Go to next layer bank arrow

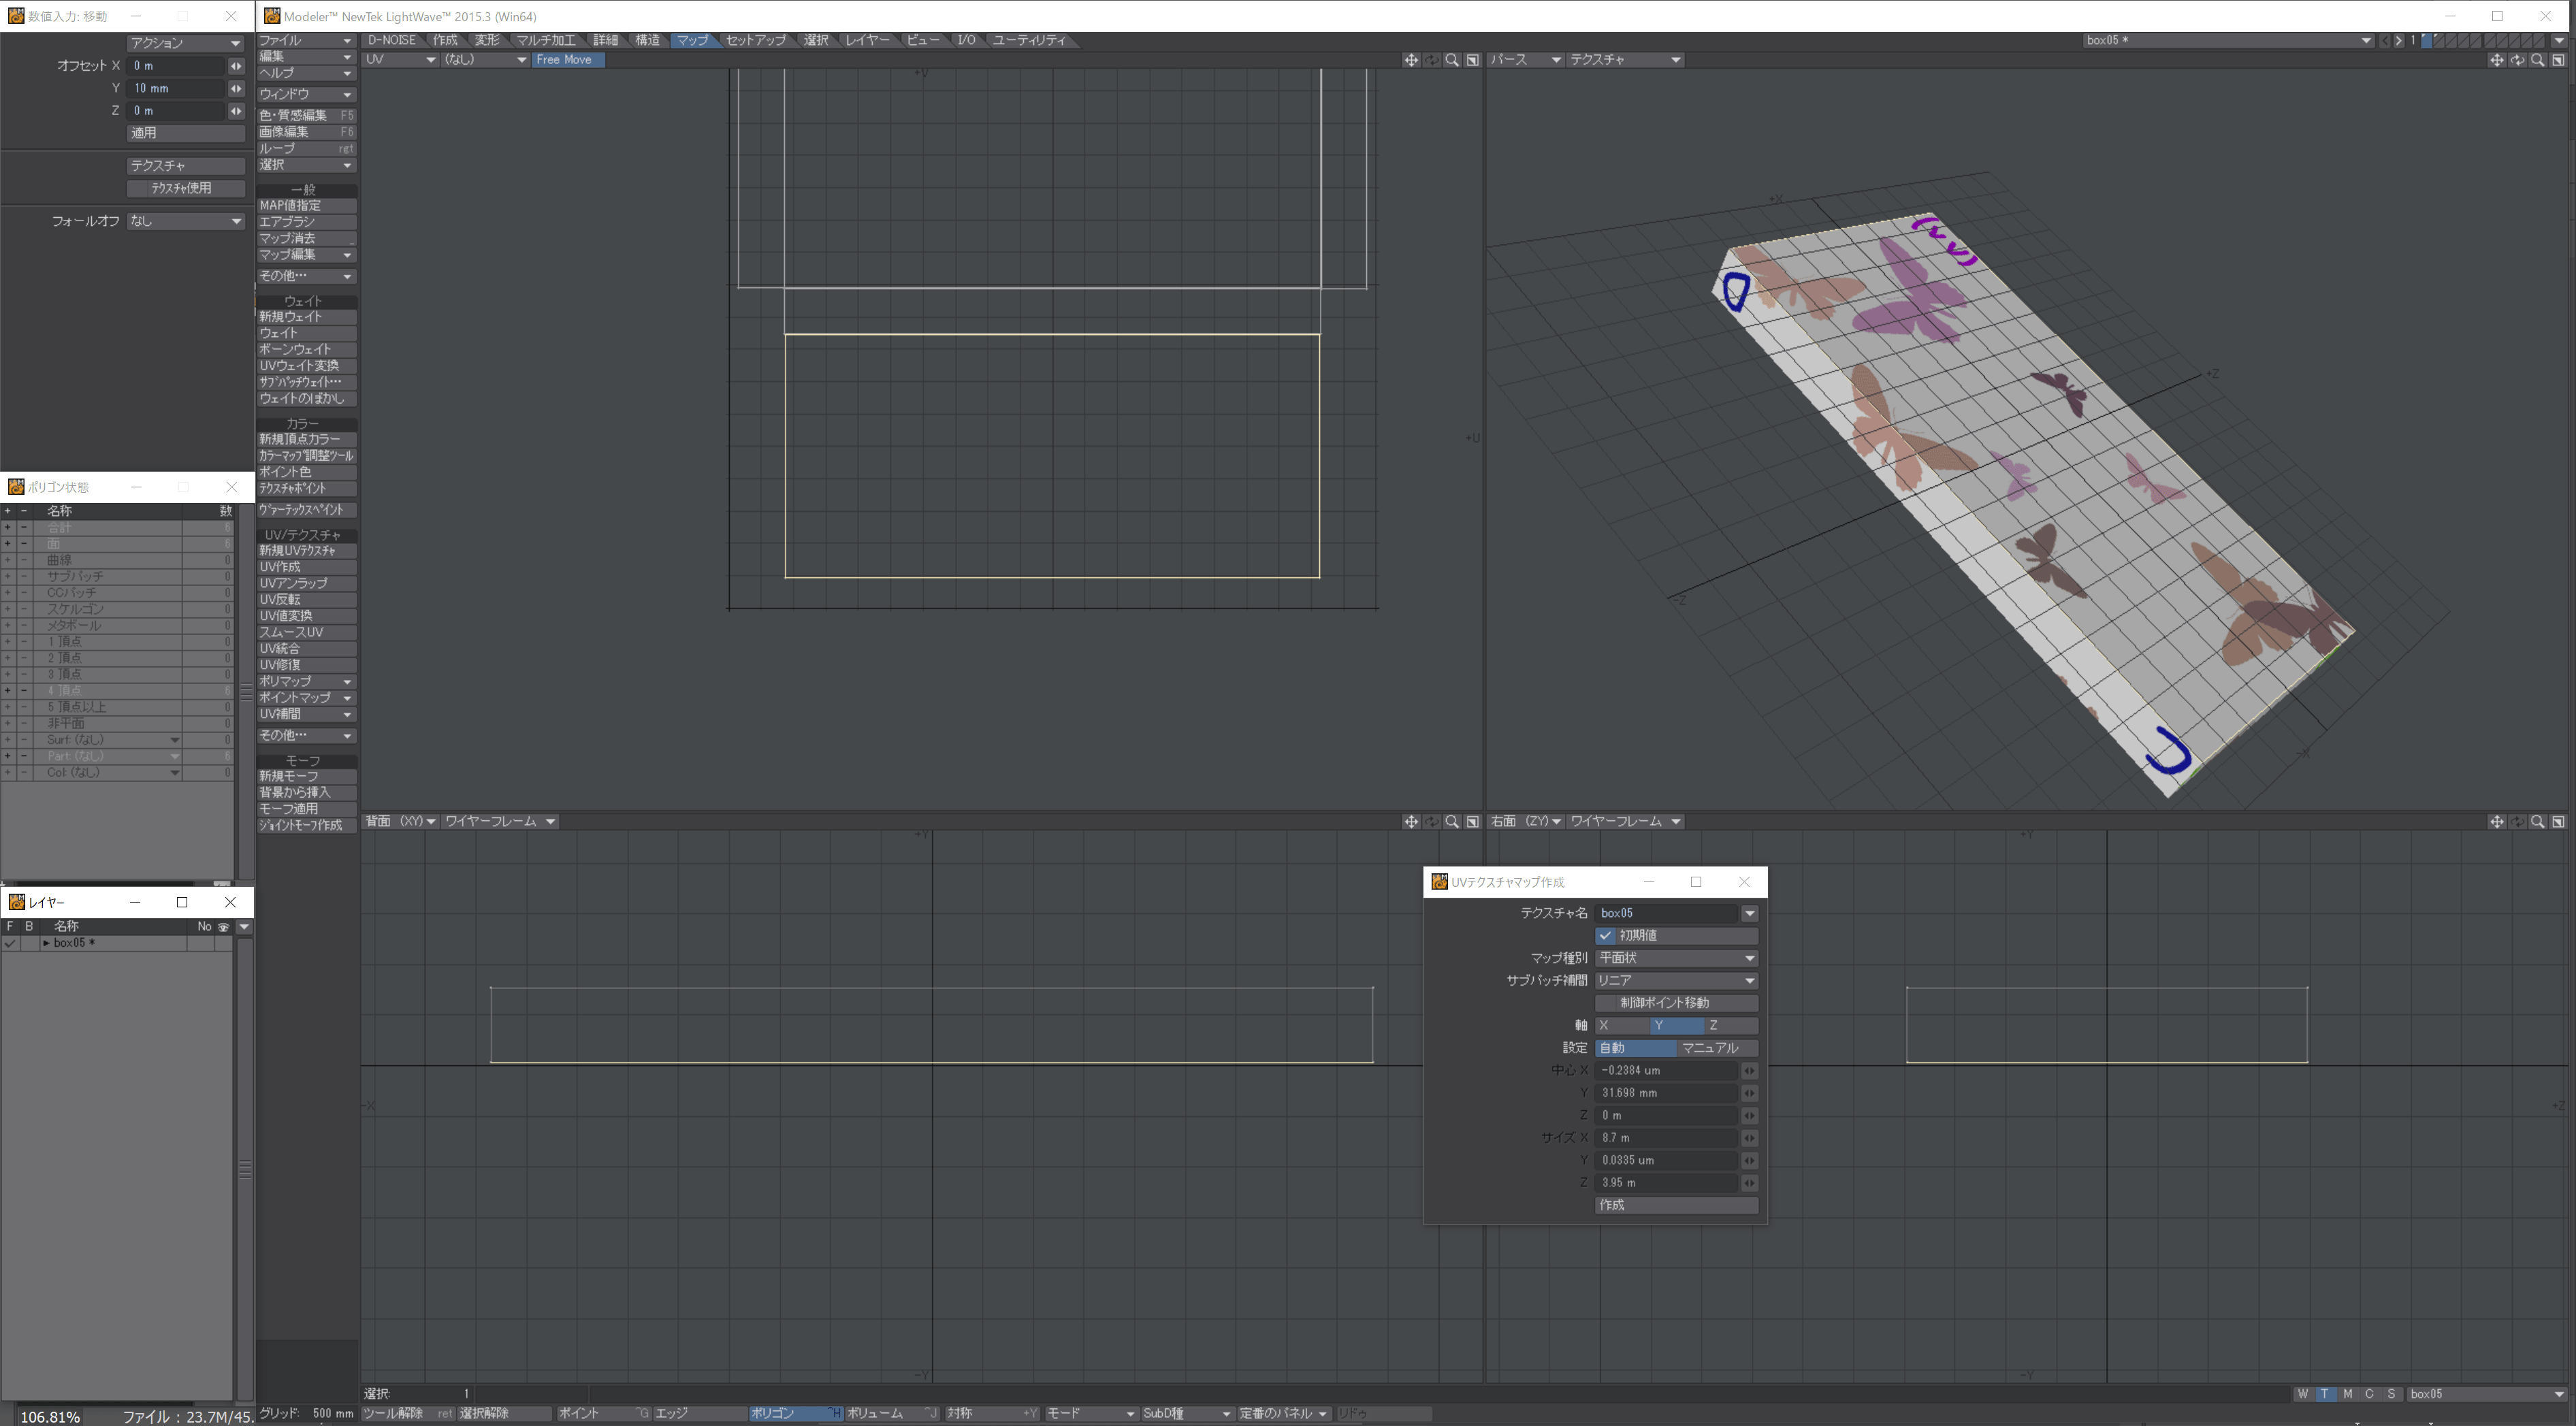[2398, 41]
